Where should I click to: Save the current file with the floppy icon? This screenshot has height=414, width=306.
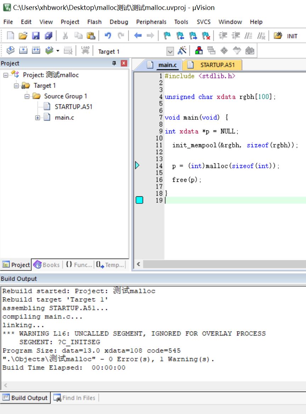coord(36,36)
